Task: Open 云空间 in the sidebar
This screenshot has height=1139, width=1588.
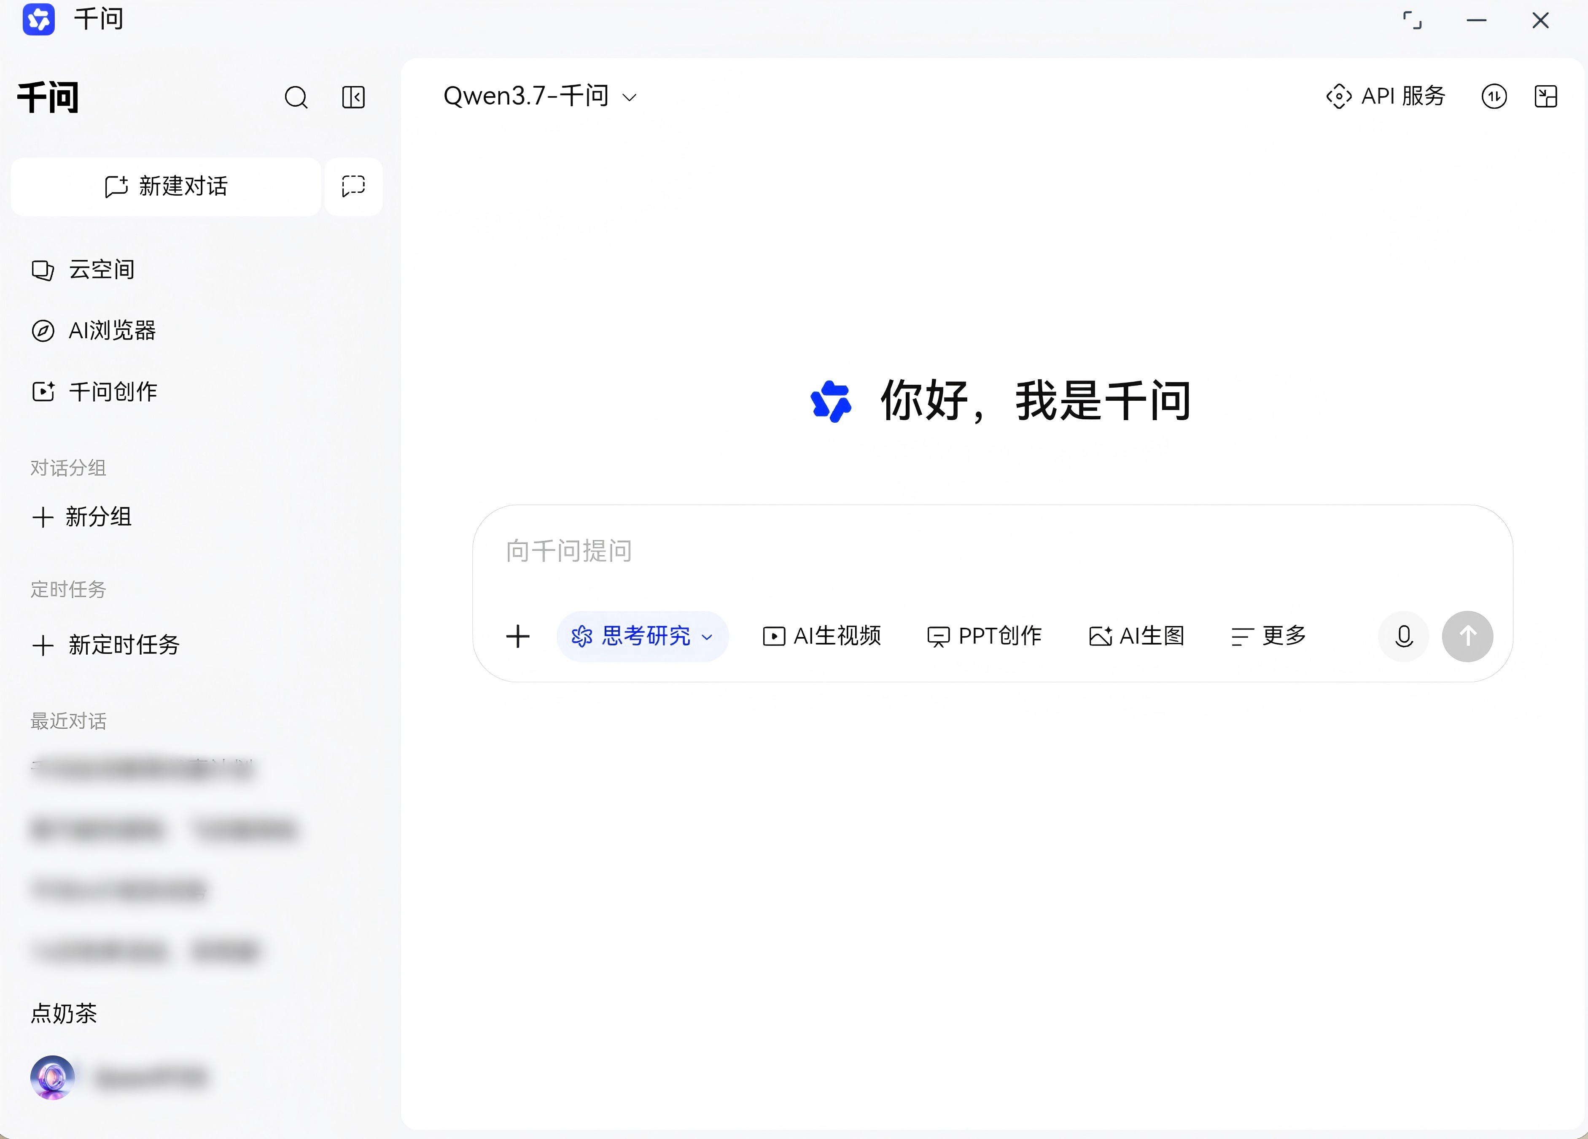Action: 83,270
